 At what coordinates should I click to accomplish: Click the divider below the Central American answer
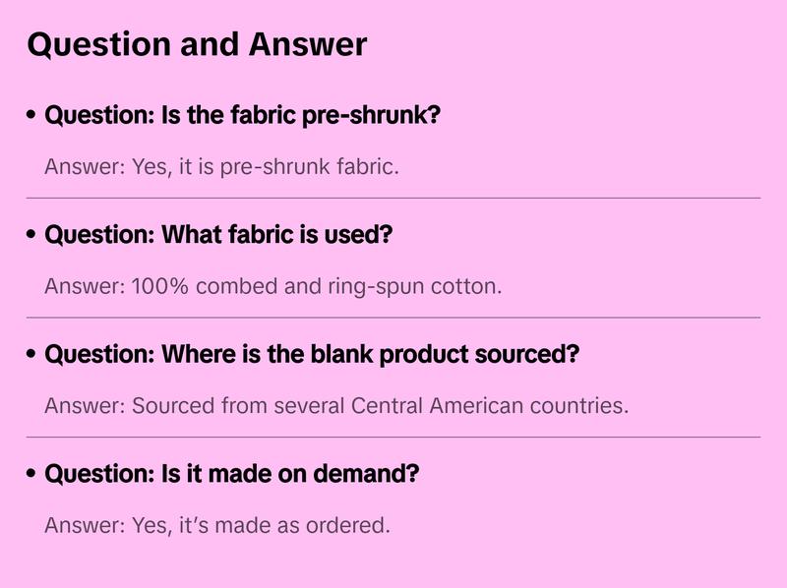click(x=393, y=437)
